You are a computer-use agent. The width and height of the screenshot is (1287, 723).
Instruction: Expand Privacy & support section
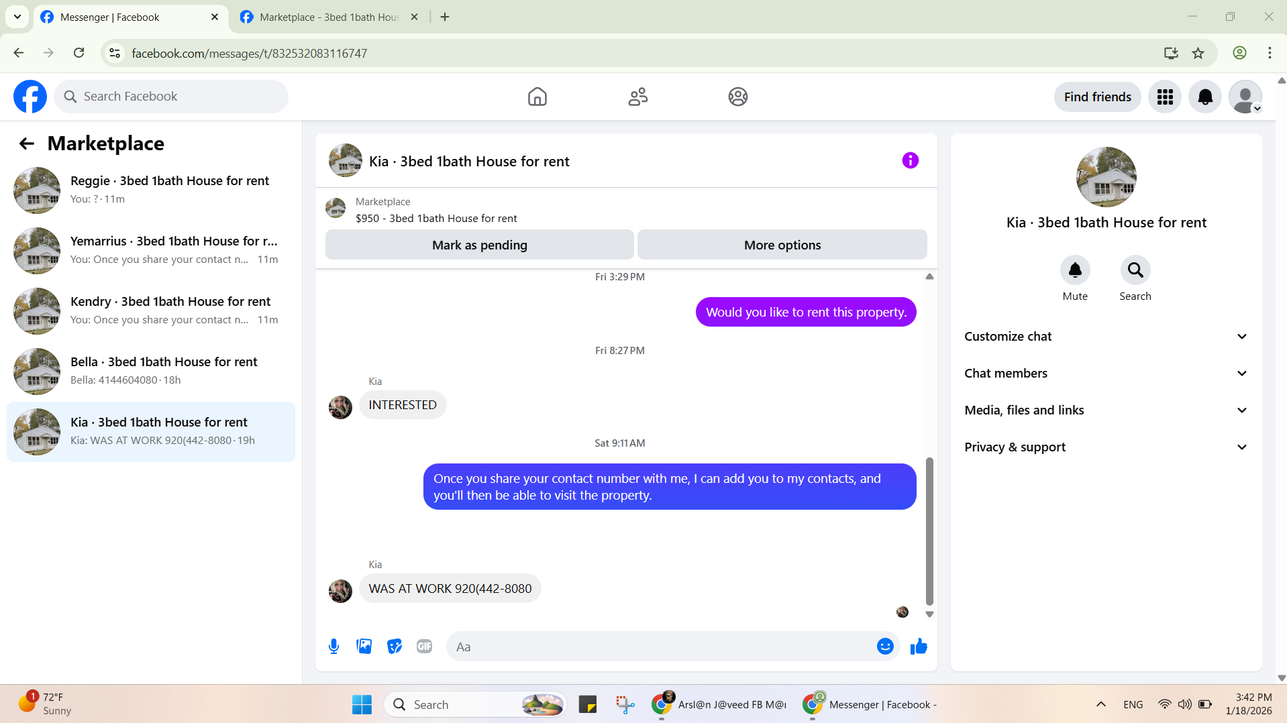[x=1106, y=447]
